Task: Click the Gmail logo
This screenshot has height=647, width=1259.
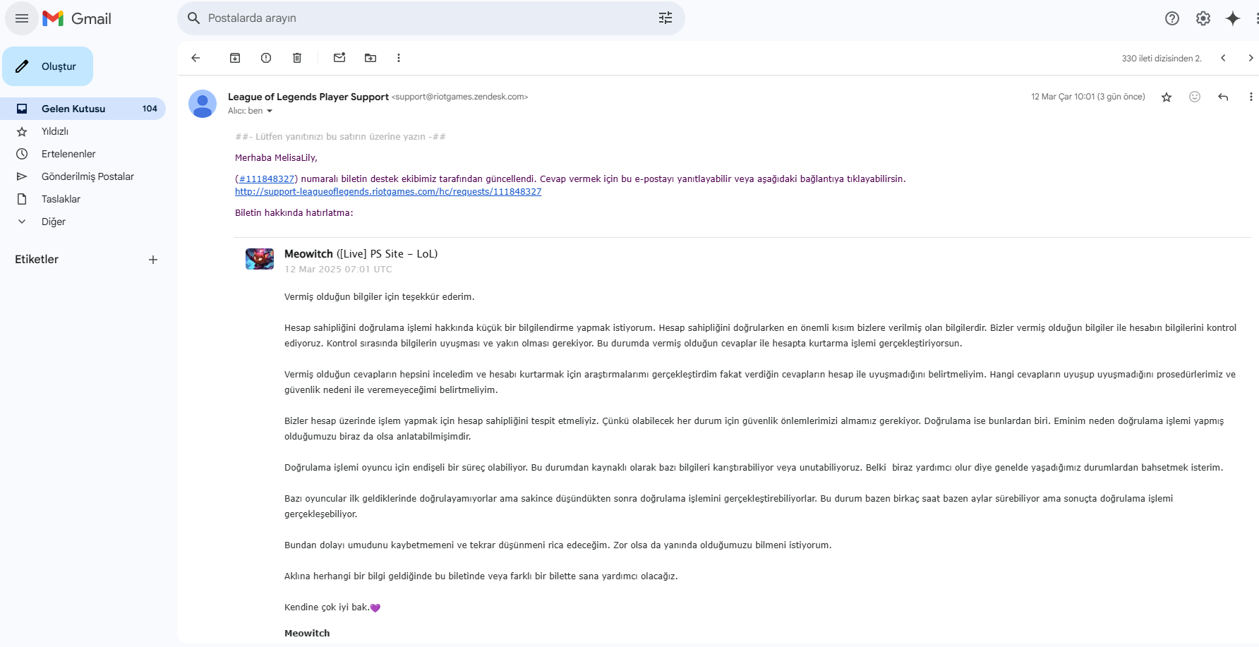Action: coord(77,18)
